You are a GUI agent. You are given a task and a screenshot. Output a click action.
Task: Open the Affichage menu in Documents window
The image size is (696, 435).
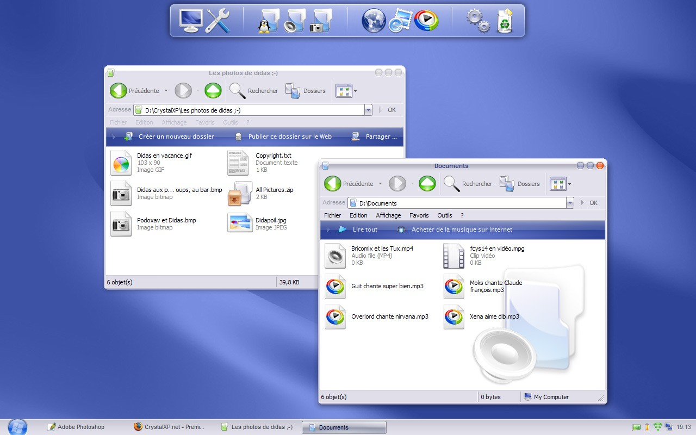388,215
